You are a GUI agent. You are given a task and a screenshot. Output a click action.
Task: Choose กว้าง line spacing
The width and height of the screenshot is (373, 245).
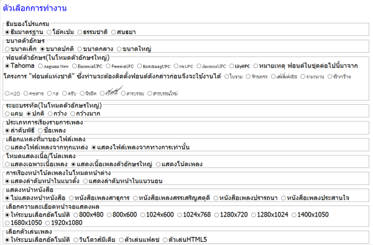(50, 114)
